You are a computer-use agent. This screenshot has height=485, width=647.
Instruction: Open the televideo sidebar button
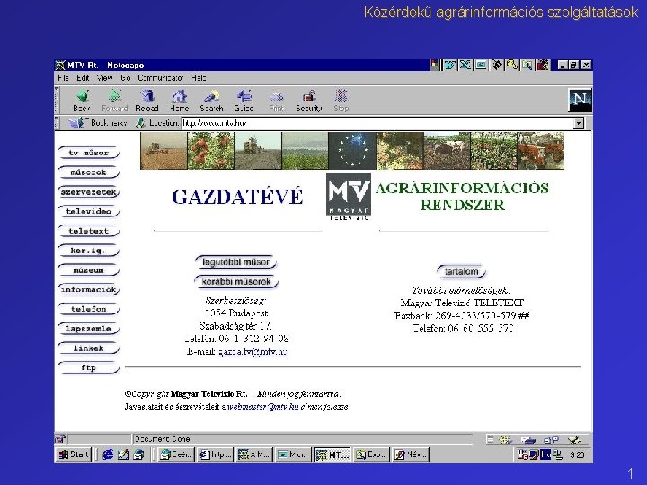[88, 212]
